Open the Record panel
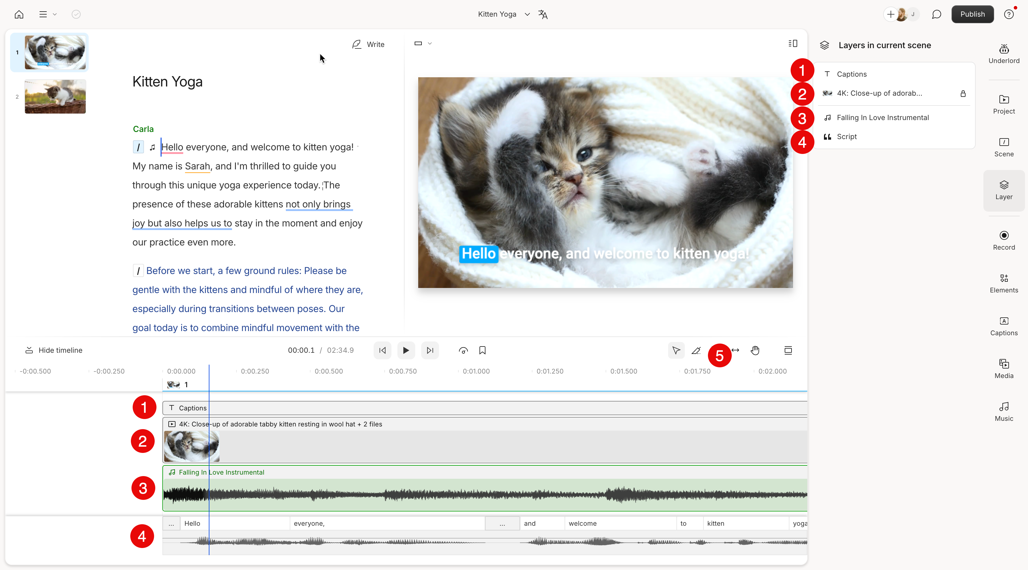 pyautogui.click(x=1003, y=240)
